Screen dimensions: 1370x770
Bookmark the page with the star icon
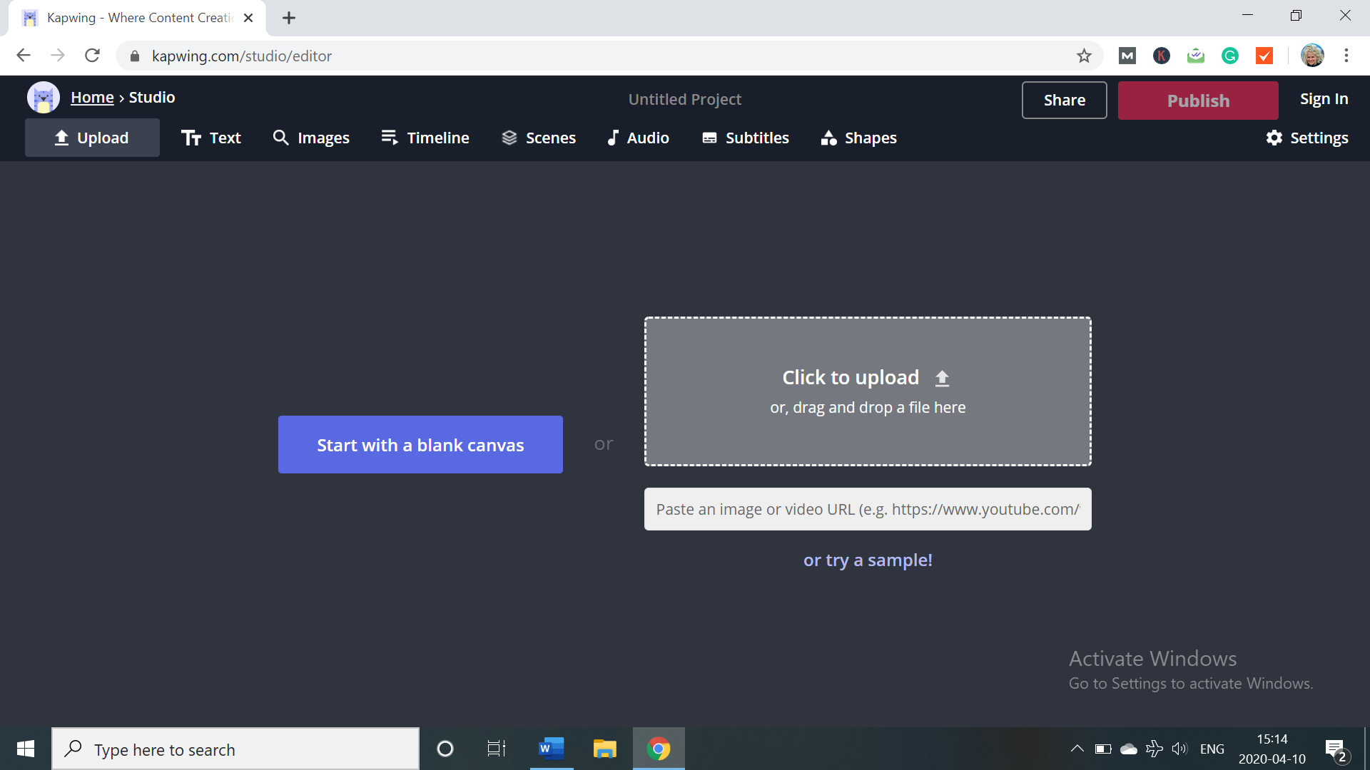(x=1084, y=56)
